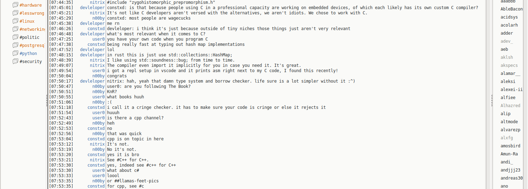Select the icon next to #postgresql channel
528x189 pixels.
click(x=15, y=45)
